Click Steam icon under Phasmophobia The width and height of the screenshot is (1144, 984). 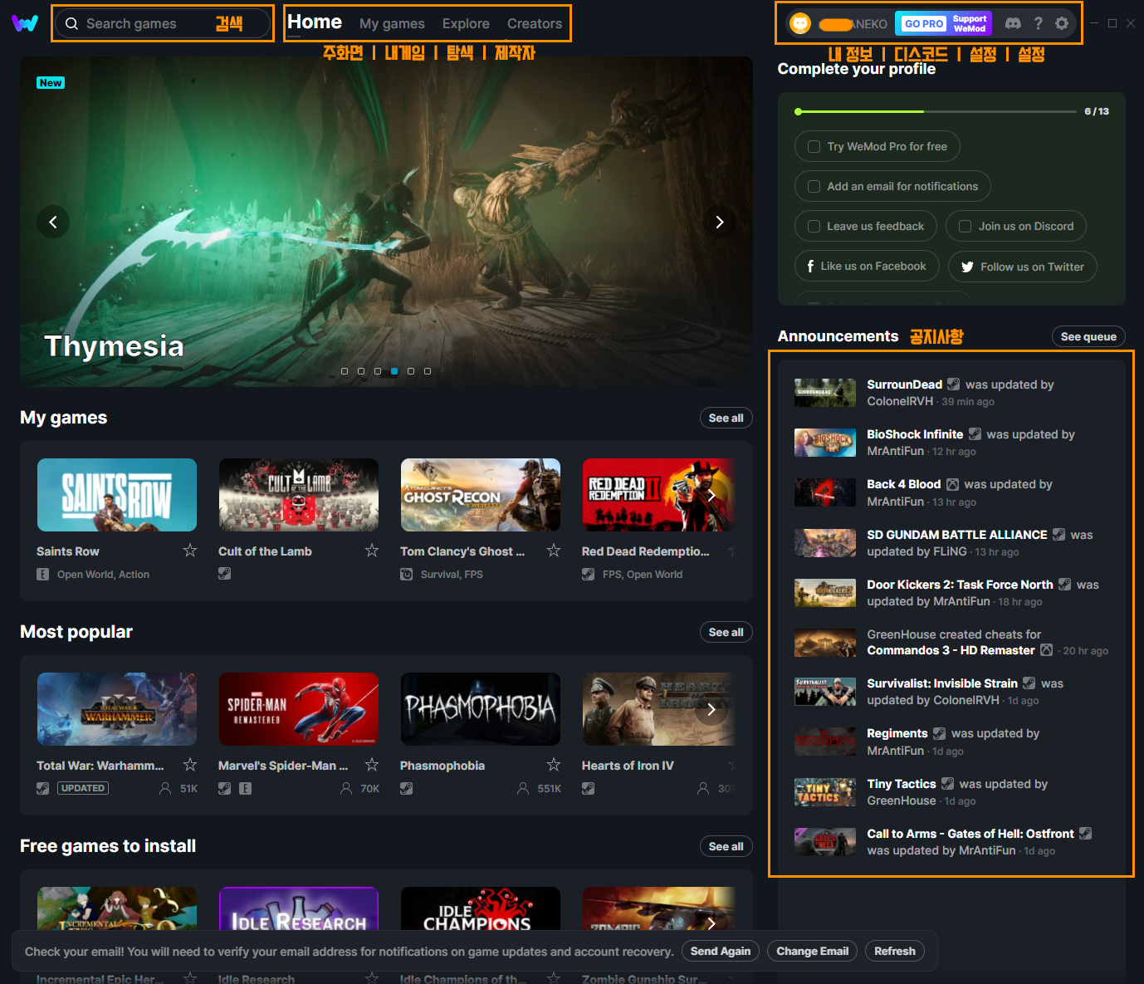click(x=407, y=789)
